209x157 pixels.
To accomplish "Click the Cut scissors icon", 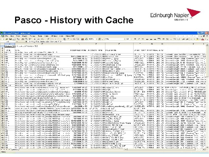I will [35, 39].
